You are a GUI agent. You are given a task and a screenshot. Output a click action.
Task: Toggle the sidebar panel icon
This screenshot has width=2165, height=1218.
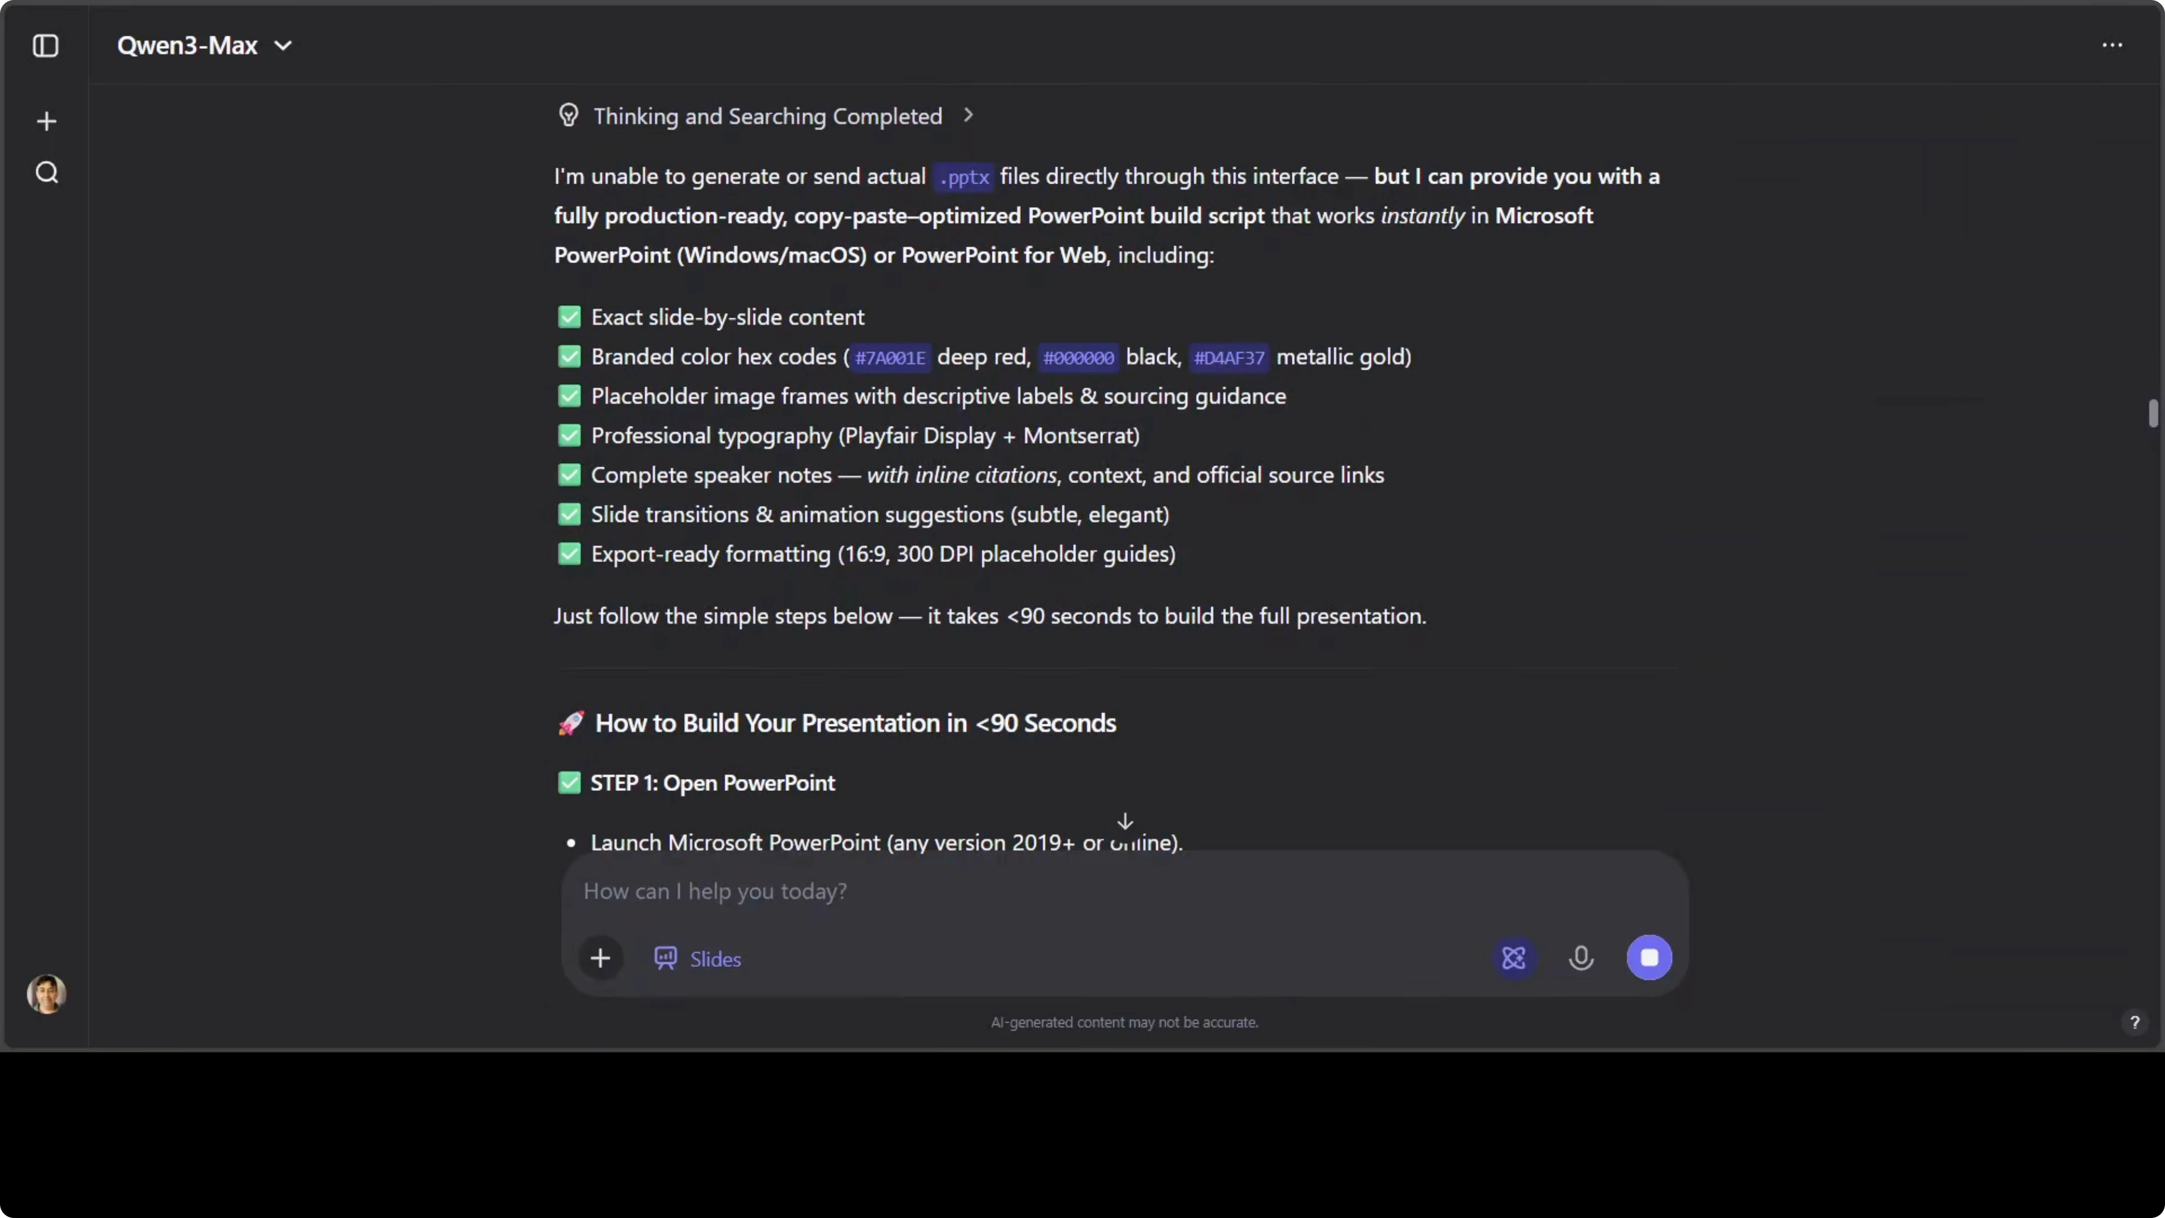45,45
